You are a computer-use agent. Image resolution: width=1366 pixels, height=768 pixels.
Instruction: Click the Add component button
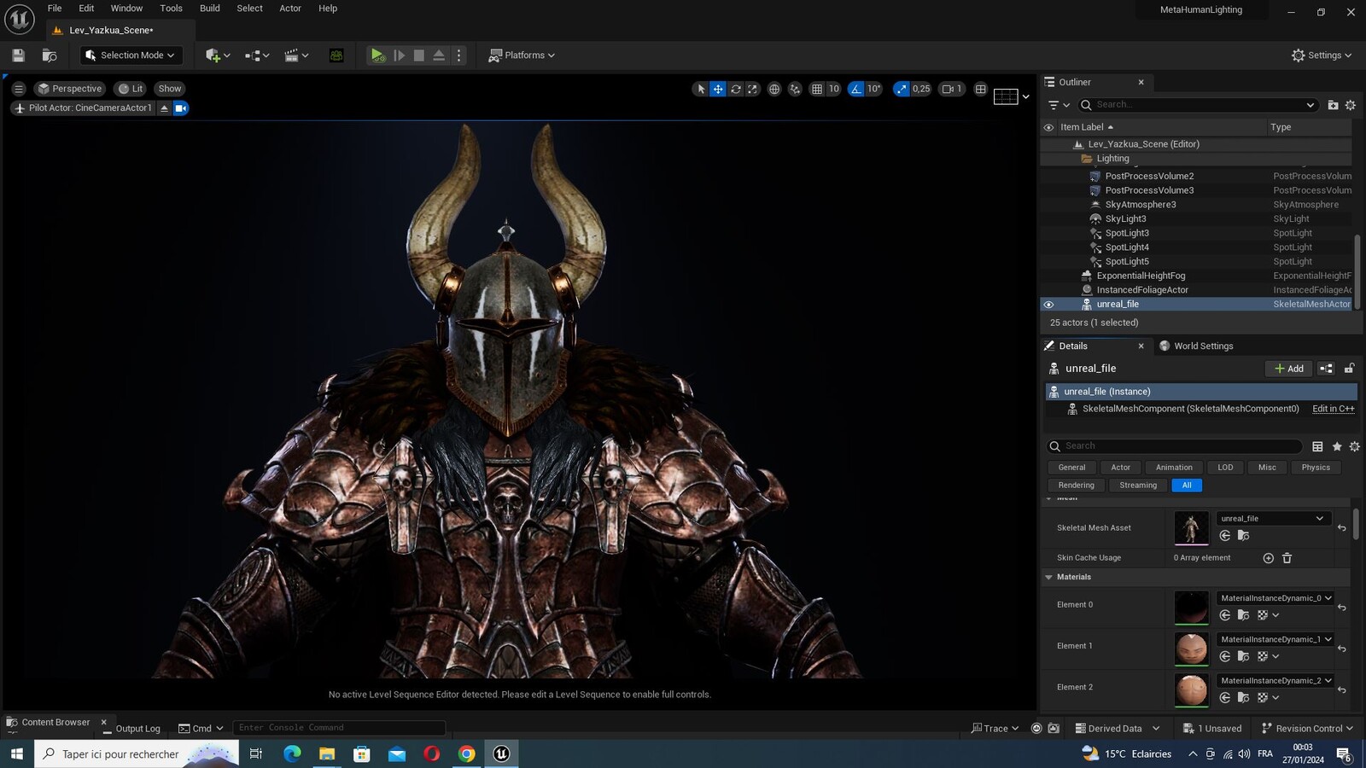(x=1288, y=369)
